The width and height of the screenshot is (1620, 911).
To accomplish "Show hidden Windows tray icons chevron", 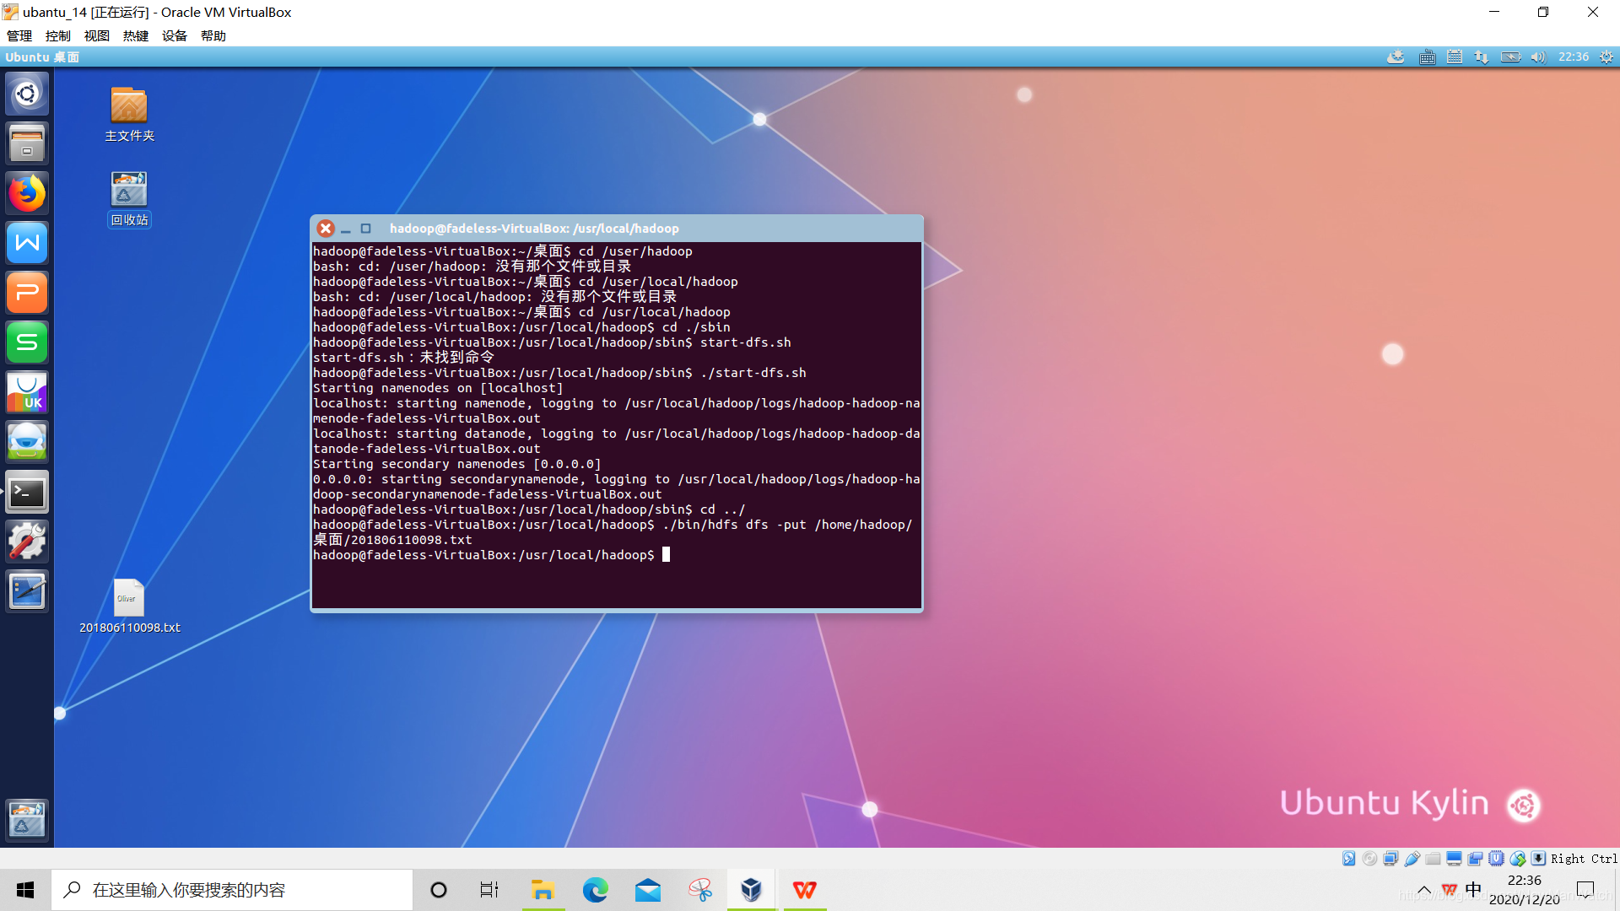I will [1424, 890].
